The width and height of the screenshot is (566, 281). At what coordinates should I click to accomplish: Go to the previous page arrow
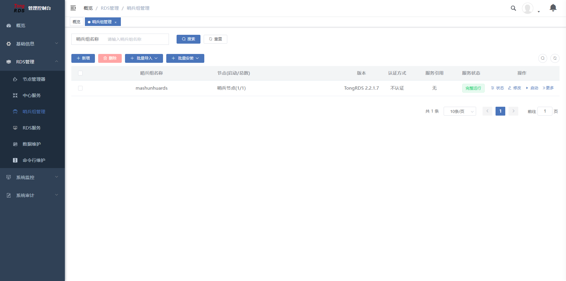click(488, 111)
